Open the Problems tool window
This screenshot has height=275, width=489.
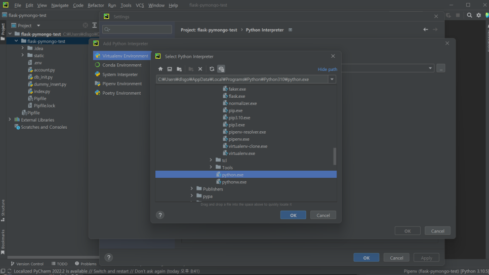tap(86, 264)
